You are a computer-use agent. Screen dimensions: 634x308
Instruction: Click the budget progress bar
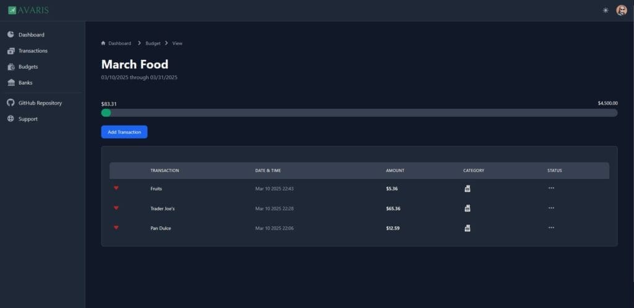(x=359, y=113)
